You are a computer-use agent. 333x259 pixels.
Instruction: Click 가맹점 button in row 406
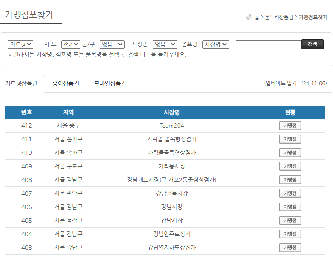point(290,207)
